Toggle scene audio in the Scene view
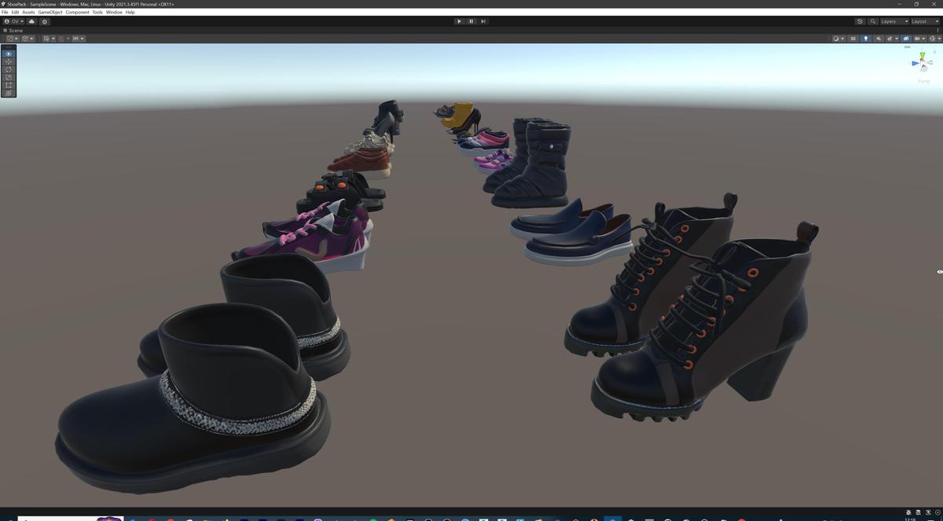 tap(879, 39)
